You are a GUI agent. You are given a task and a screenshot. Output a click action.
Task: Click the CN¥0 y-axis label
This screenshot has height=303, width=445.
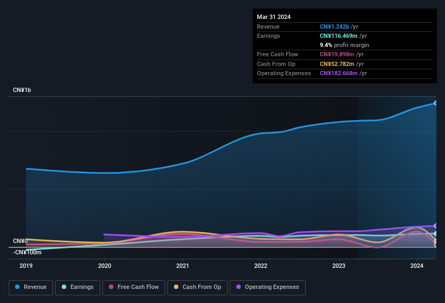(20, 241)
